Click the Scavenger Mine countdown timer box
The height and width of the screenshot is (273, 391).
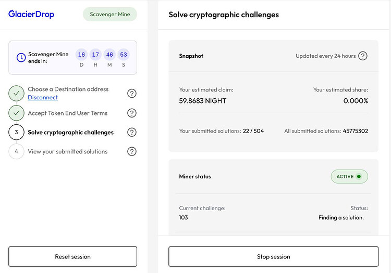point(73,57)
